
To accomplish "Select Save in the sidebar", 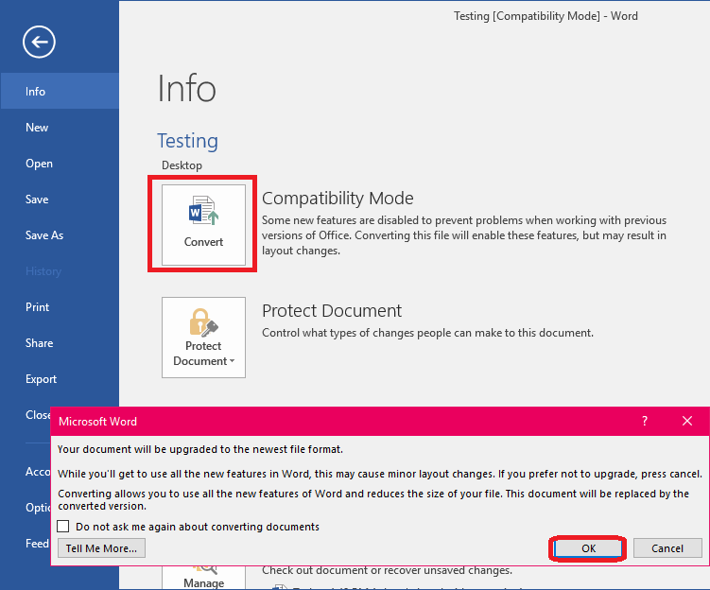I will (x=60, y=200).
